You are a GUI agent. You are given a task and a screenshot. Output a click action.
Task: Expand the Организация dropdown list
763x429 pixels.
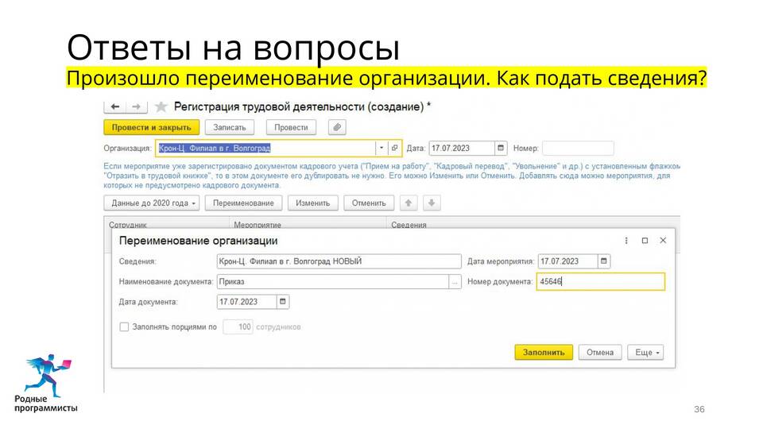click(x=381, y=148)
